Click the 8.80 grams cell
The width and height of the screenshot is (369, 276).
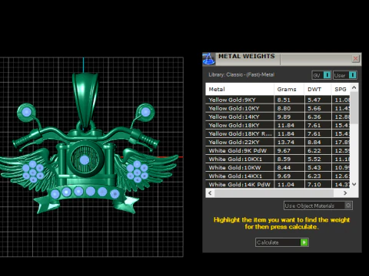(x=289, y=108)
